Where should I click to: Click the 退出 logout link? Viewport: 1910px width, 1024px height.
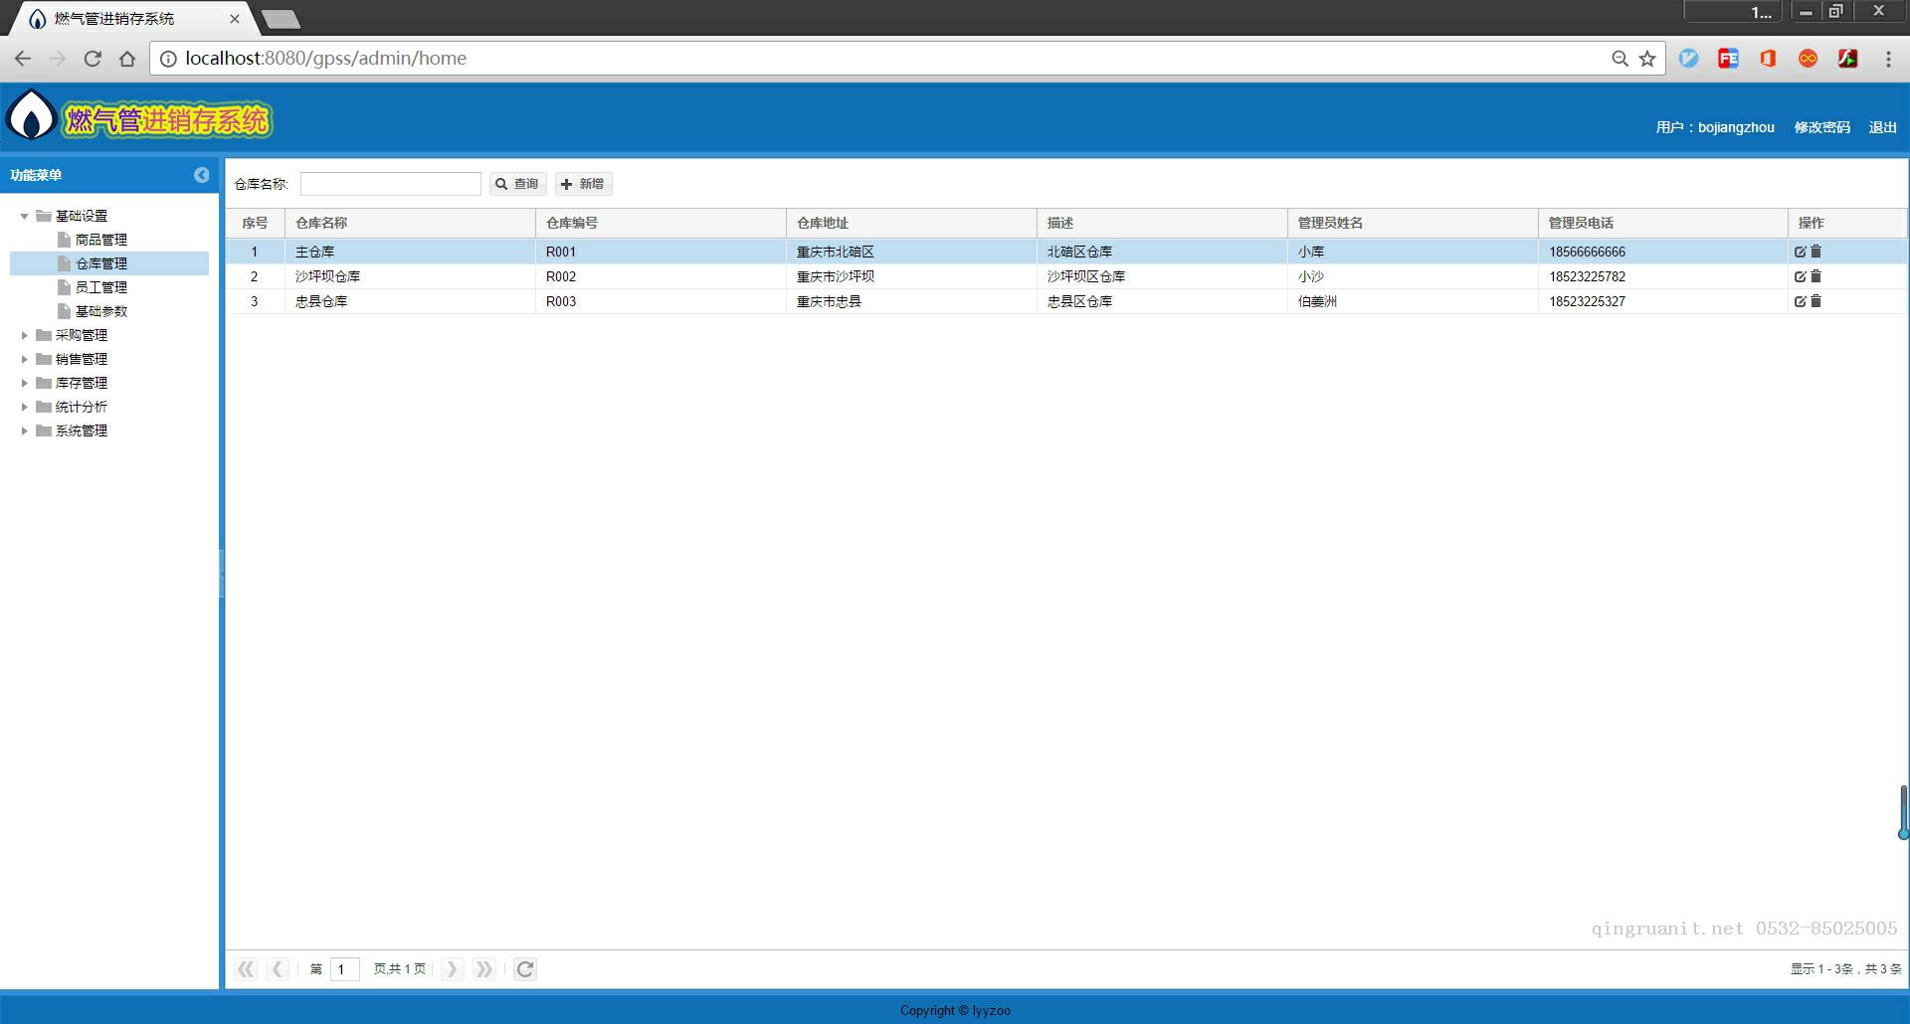coord(1882,127)
